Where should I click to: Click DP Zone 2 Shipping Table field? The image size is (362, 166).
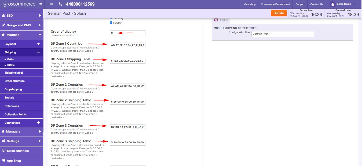coord(127,102)
